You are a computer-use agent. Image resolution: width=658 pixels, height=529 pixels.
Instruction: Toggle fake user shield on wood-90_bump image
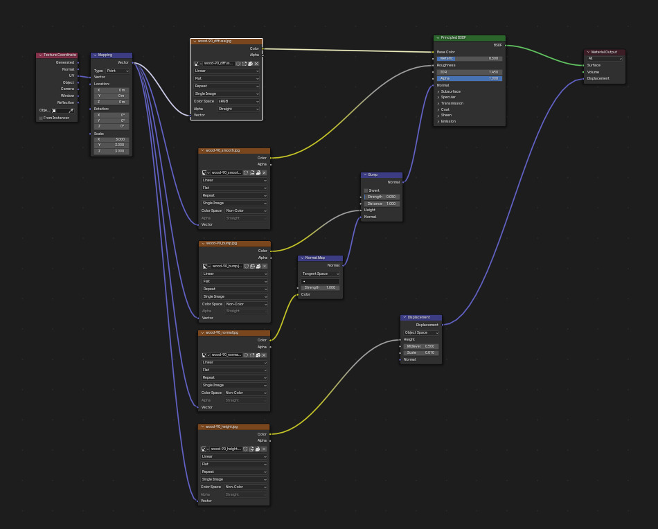click(x=247, y=267)
